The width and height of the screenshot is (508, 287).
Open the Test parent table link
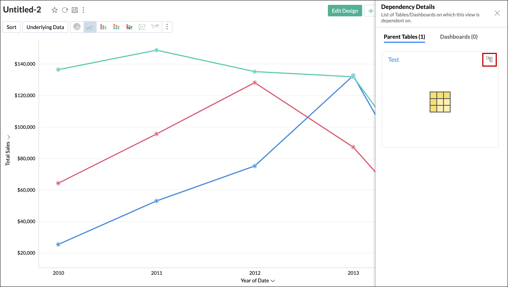393,60
